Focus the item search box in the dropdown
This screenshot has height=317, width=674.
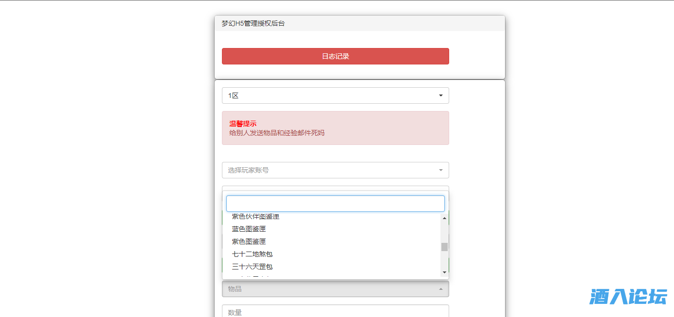[x=335, y=204]
